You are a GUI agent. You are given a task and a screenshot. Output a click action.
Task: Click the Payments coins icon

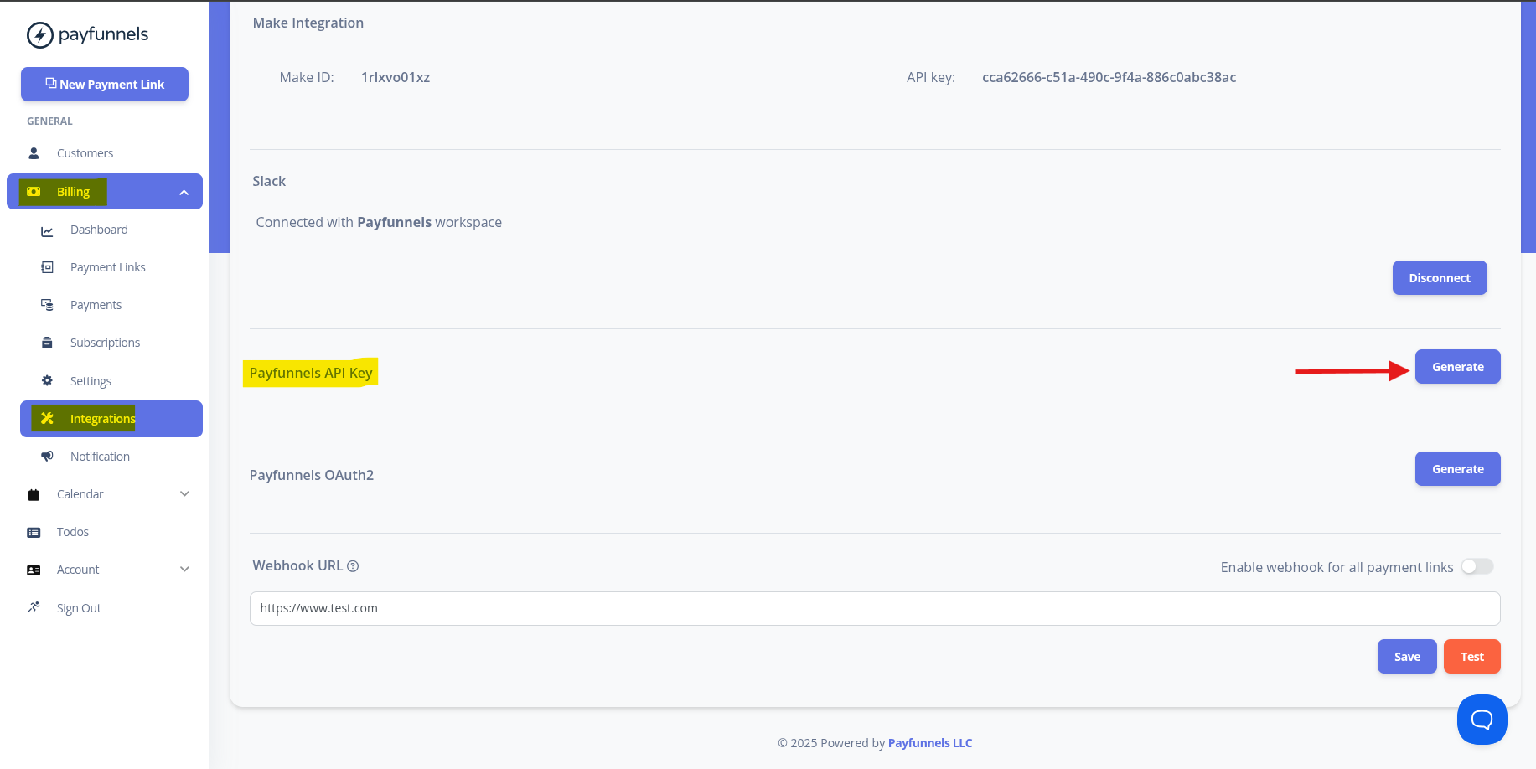47,305
